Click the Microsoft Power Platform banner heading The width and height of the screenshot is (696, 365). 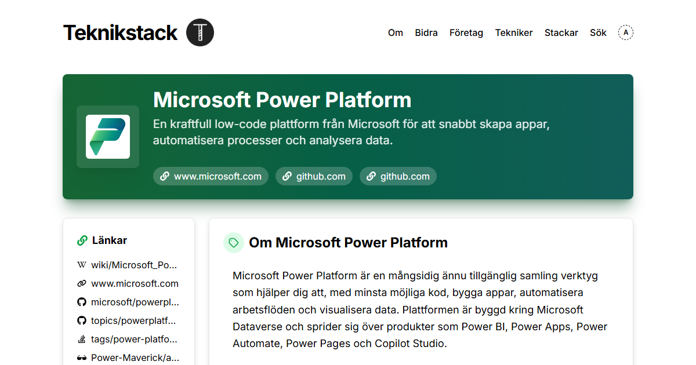(282, 100)
